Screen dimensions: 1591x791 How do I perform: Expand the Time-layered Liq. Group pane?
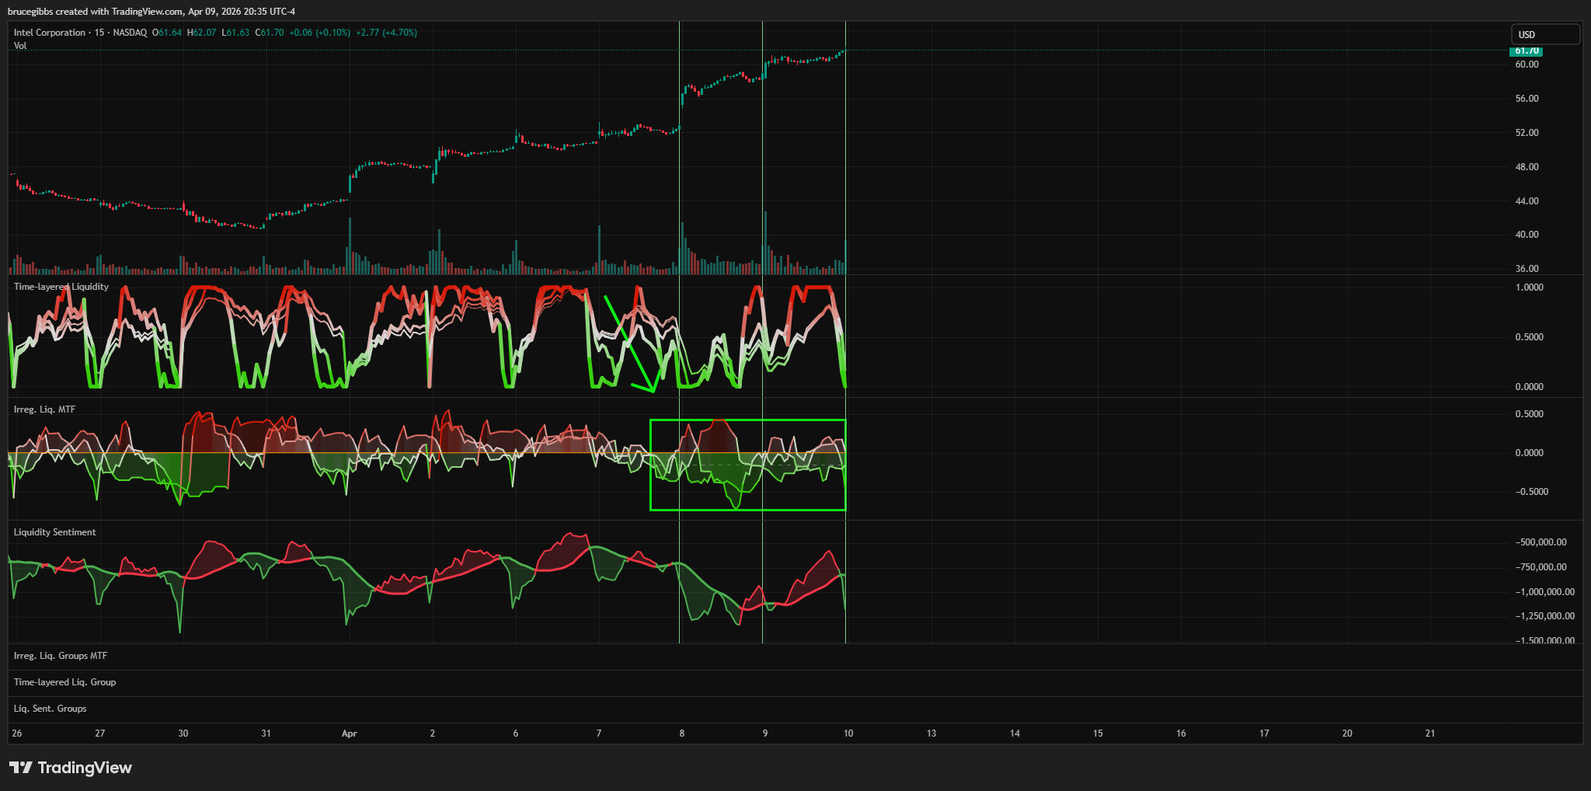click(64, 682)
